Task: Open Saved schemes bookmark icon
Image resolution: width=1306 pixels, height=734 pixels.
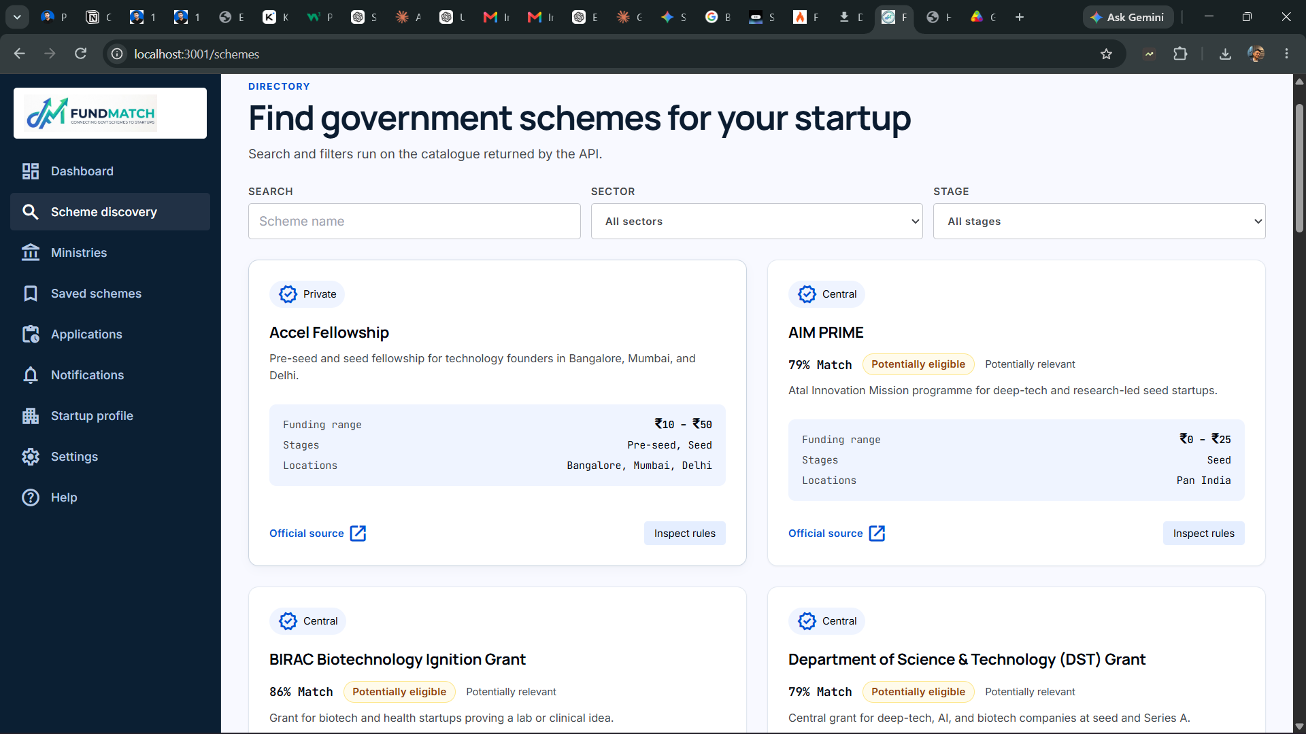Action: point(31,294)
